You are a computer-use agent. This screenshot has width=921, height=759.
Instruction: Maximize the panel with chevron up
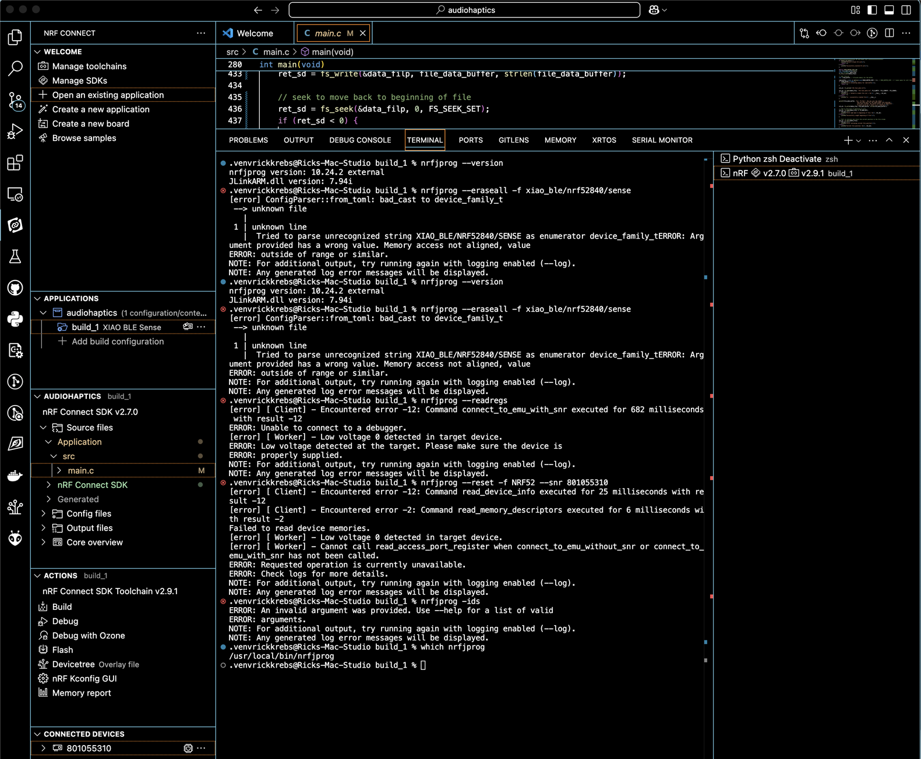pyautogui.click(x=889, y=140)
